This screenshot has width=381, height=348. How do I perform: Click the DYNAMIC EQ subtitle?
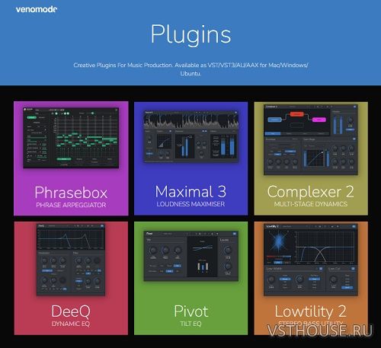[x=71, y=324]
